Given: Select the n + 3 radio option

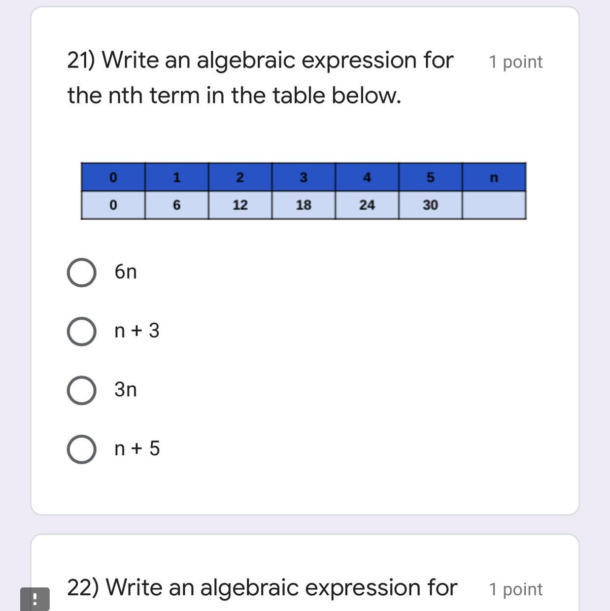Looking at the screenshot, I should pos(81,332).
